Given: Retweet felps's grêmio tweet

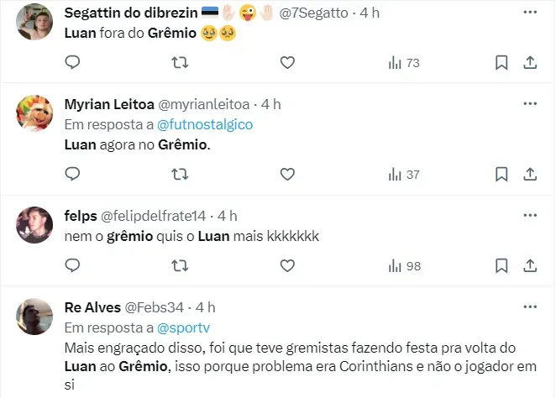Looking at the screenshot, I should point(180,266).
